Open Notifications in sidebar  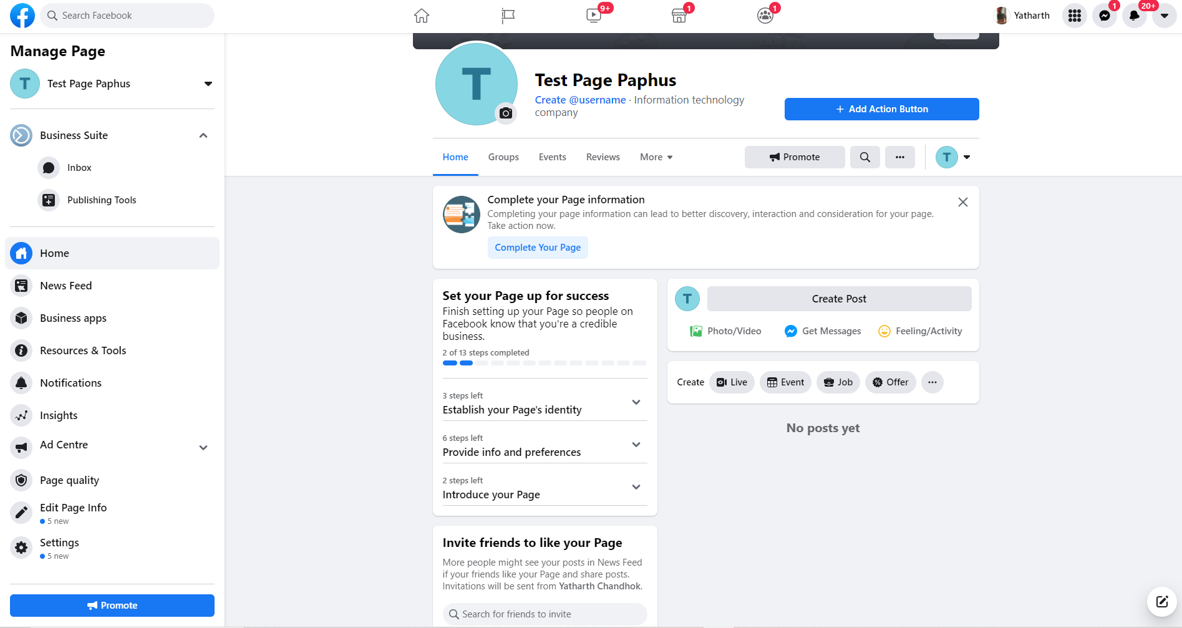pyautogui.click(x=112, y=383)
